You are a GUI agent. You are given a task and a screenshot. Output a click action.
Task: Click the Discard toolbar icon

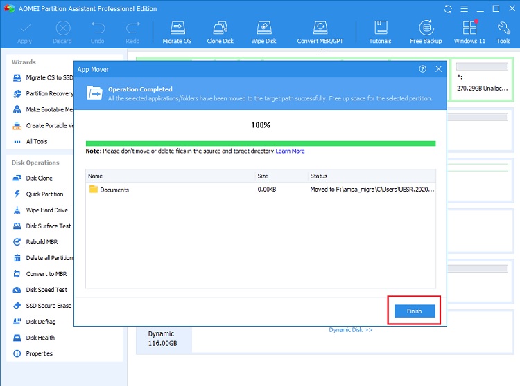pyautogui.click(x=62, y=33)
